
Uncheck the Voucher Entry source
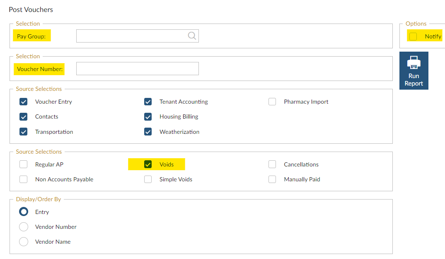pyautogui.click(x=24, y=102)
